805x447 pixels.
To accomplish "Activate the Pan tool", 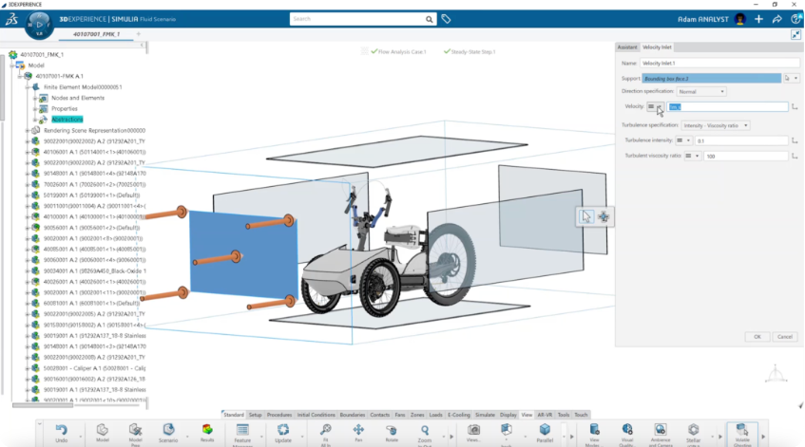I will [x=358, y=430].
